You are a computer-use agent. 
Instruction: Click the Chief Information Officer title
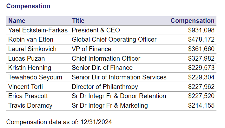tap(106, 58)
